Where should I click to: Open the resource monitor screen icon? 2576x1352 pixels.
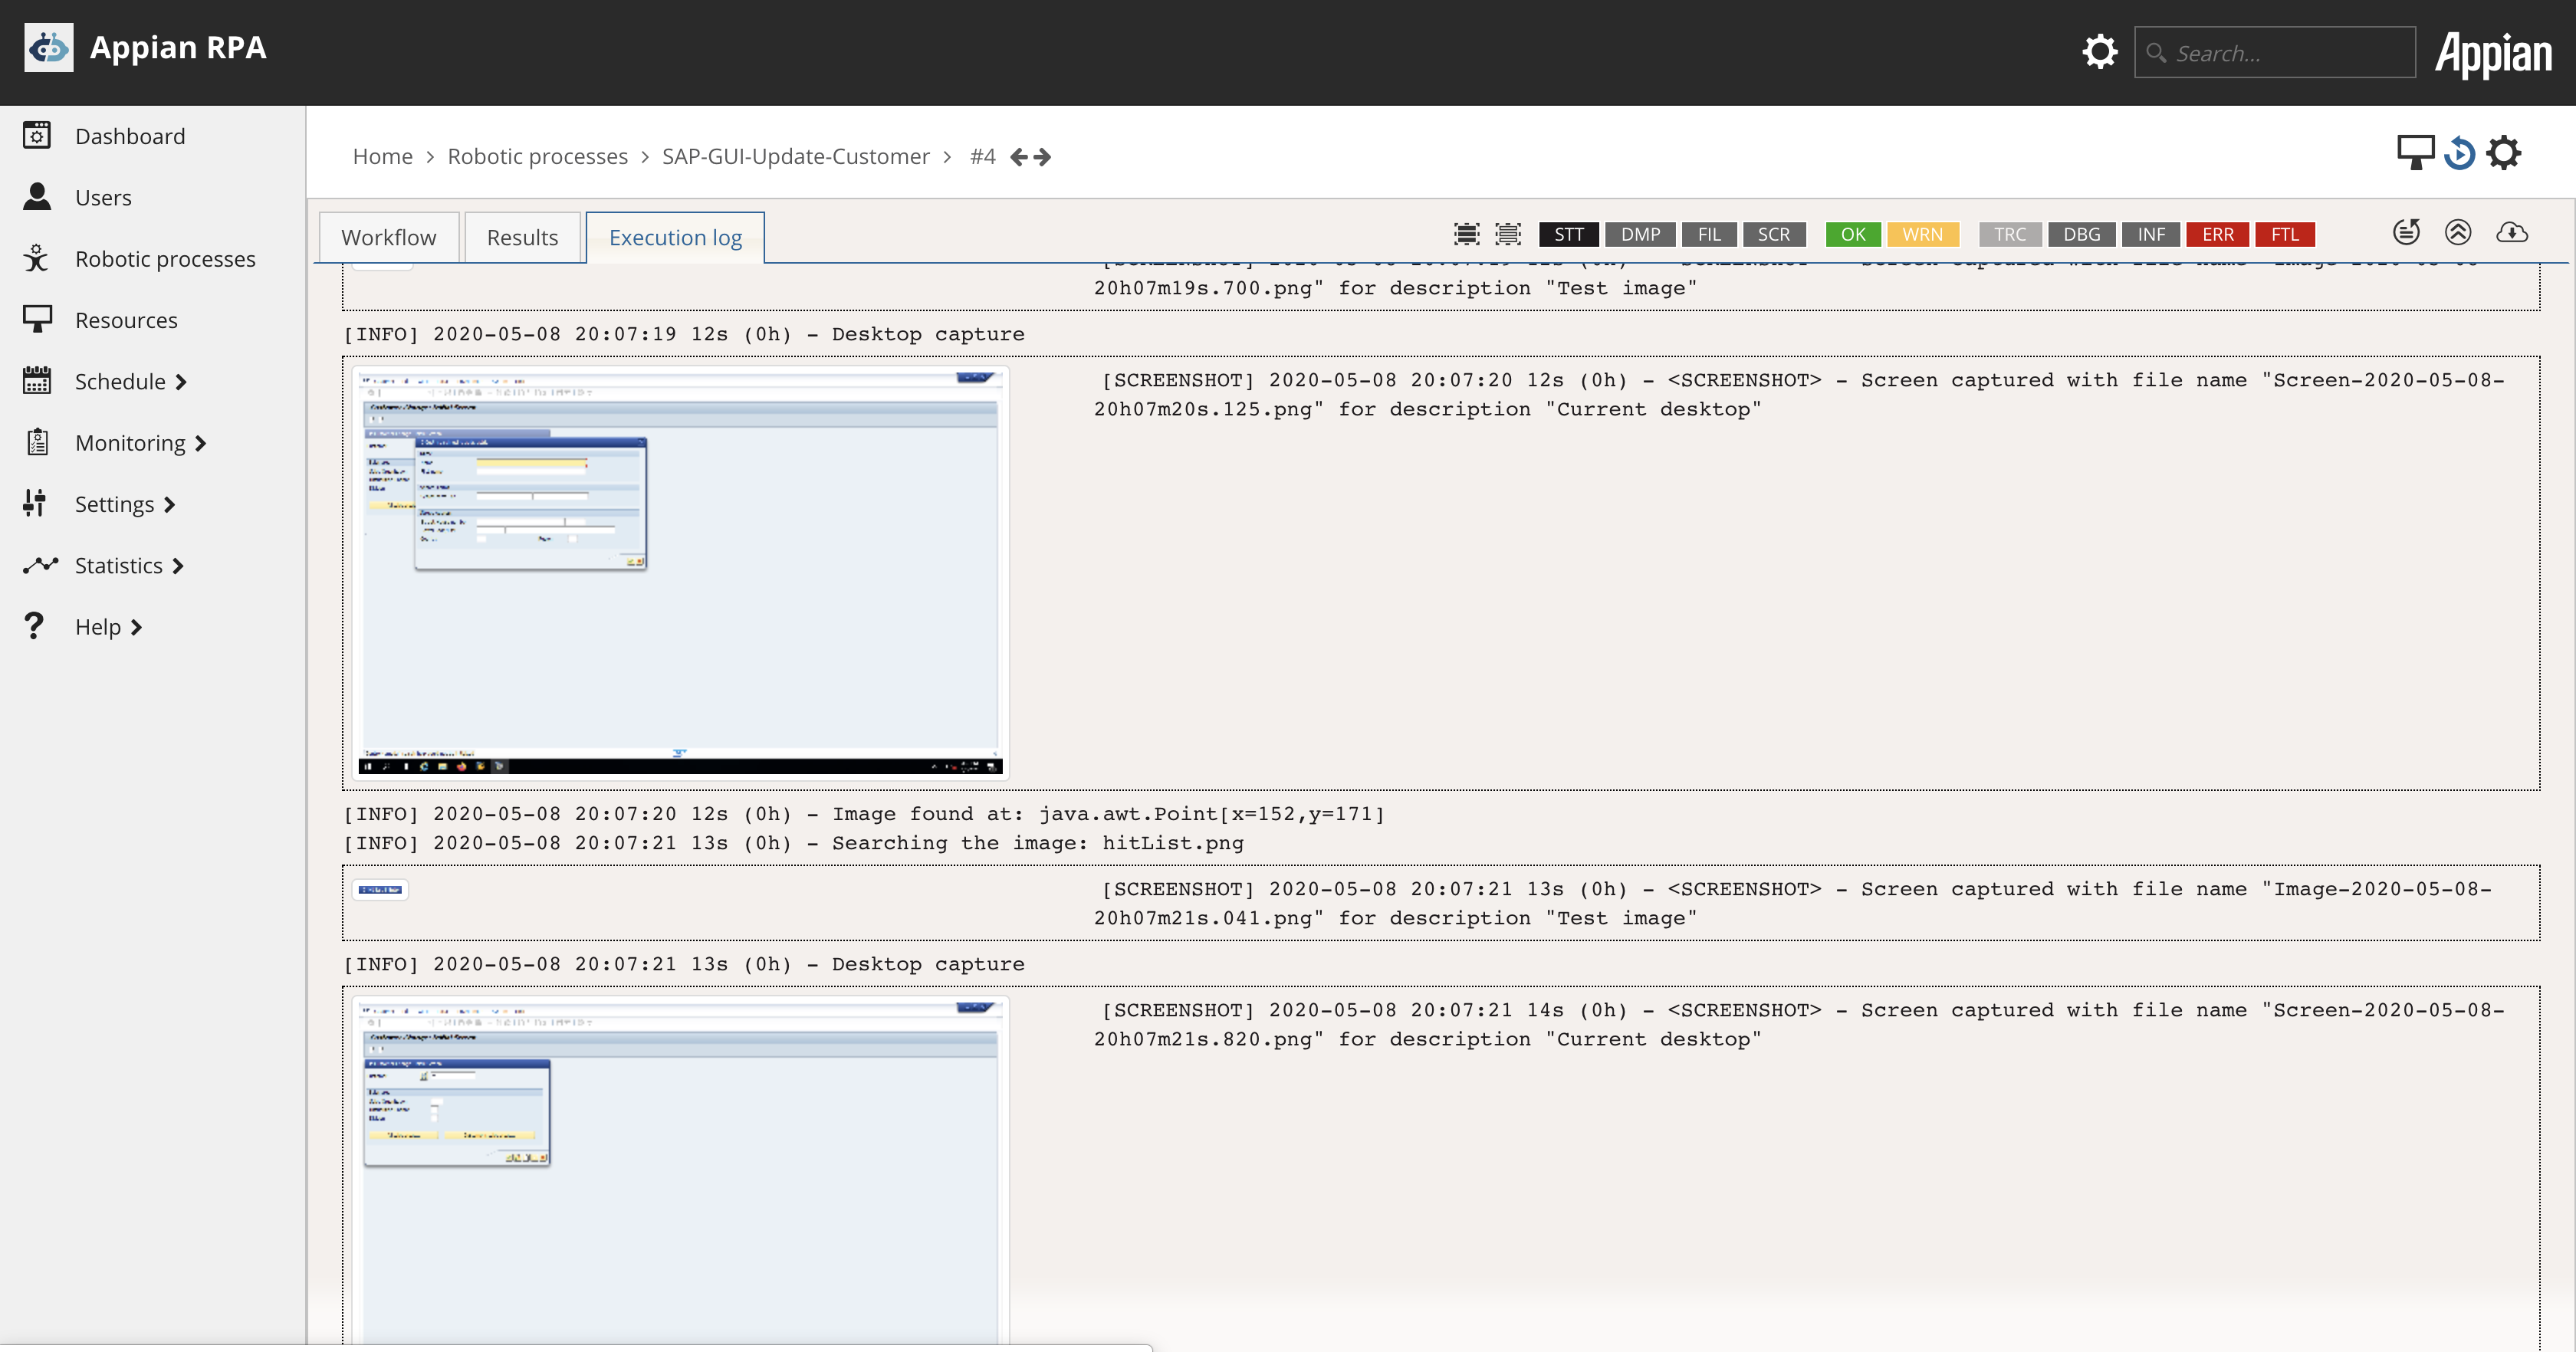tap(2414, 153)
